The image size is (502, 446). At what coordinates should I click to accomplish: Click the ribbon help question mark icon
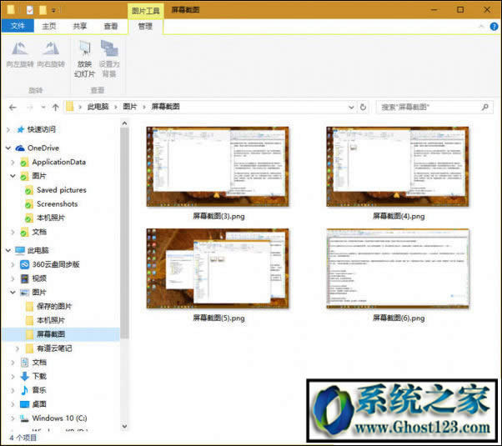pos(492,27)
